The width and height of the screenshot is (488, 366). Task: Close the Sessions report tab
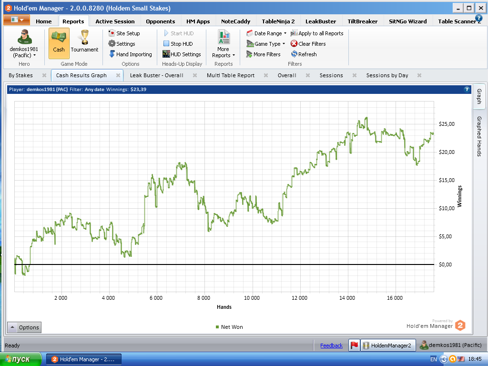pos(355,75)
